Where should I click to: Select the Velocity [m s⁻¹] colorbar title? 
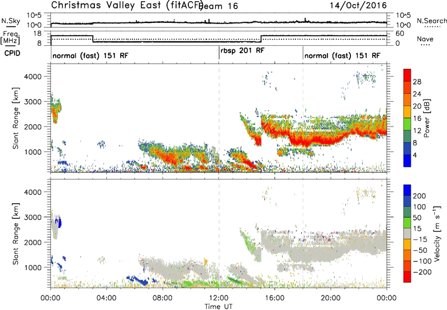pyautogui.click(x=436, y=233)
